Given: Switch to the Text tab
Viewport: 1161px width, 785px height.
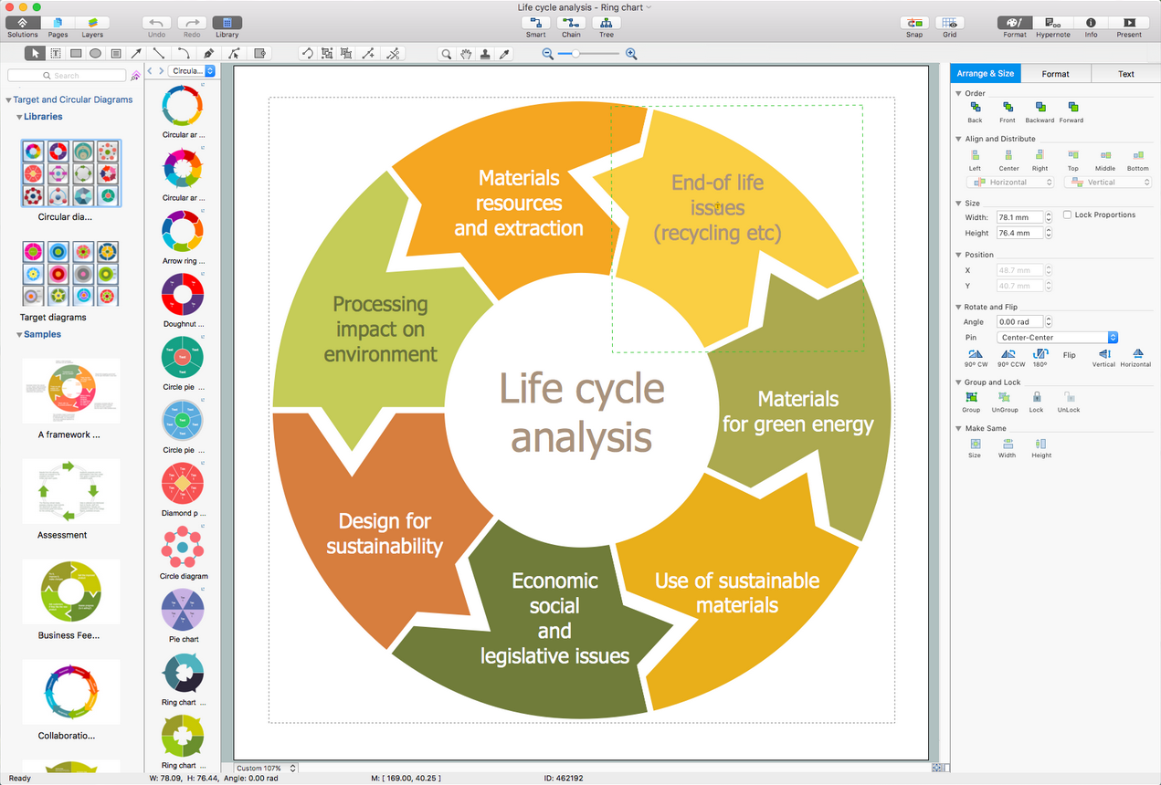Looking at the screenshot, I should click(1126, 74).
